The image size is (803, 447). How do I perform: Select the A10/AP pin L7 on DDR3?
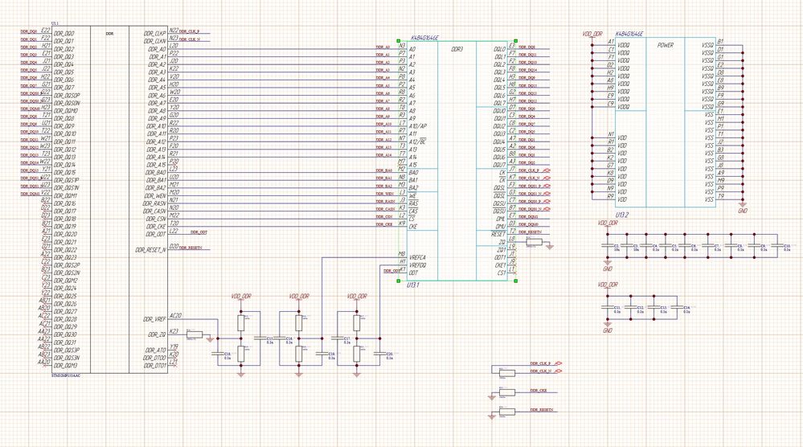(x=402, y=123)
